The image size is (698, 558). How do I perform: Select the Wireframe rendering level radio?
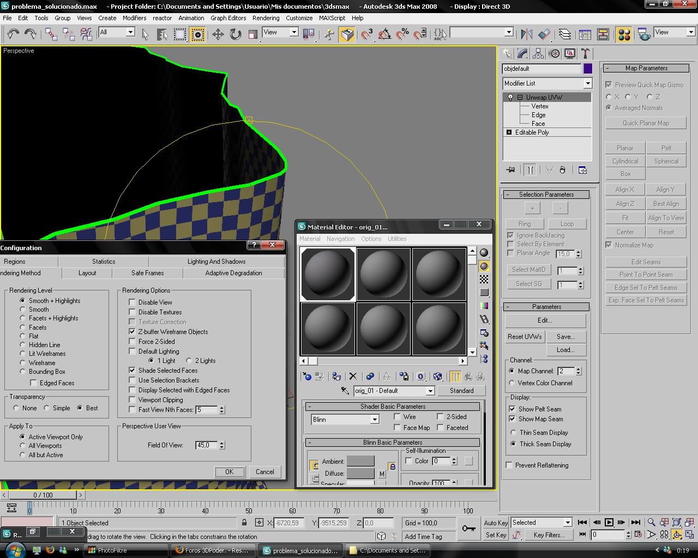click(x=22, y=362)
